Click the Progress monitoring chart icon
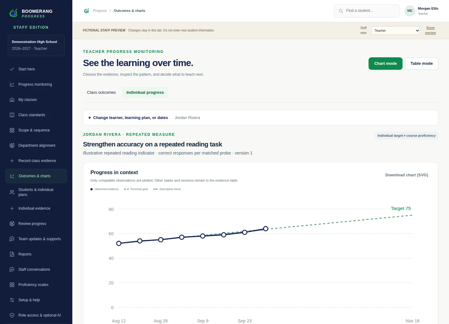449x324 pixels. 12,84
